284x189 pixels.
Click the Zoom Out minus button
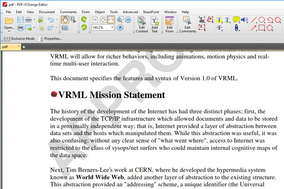128,19
